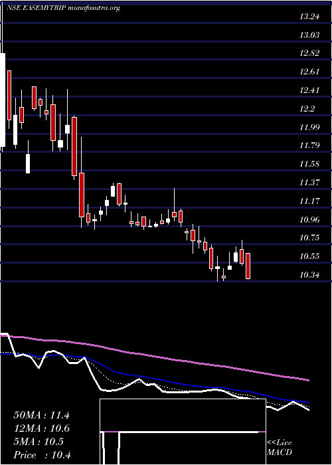
Task: Click the Price : 10.4 readout
Action: pyautogui.click(x=42, y=455)
